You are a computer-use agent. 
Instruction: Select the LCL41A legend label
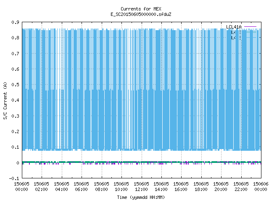coord(234,27)
